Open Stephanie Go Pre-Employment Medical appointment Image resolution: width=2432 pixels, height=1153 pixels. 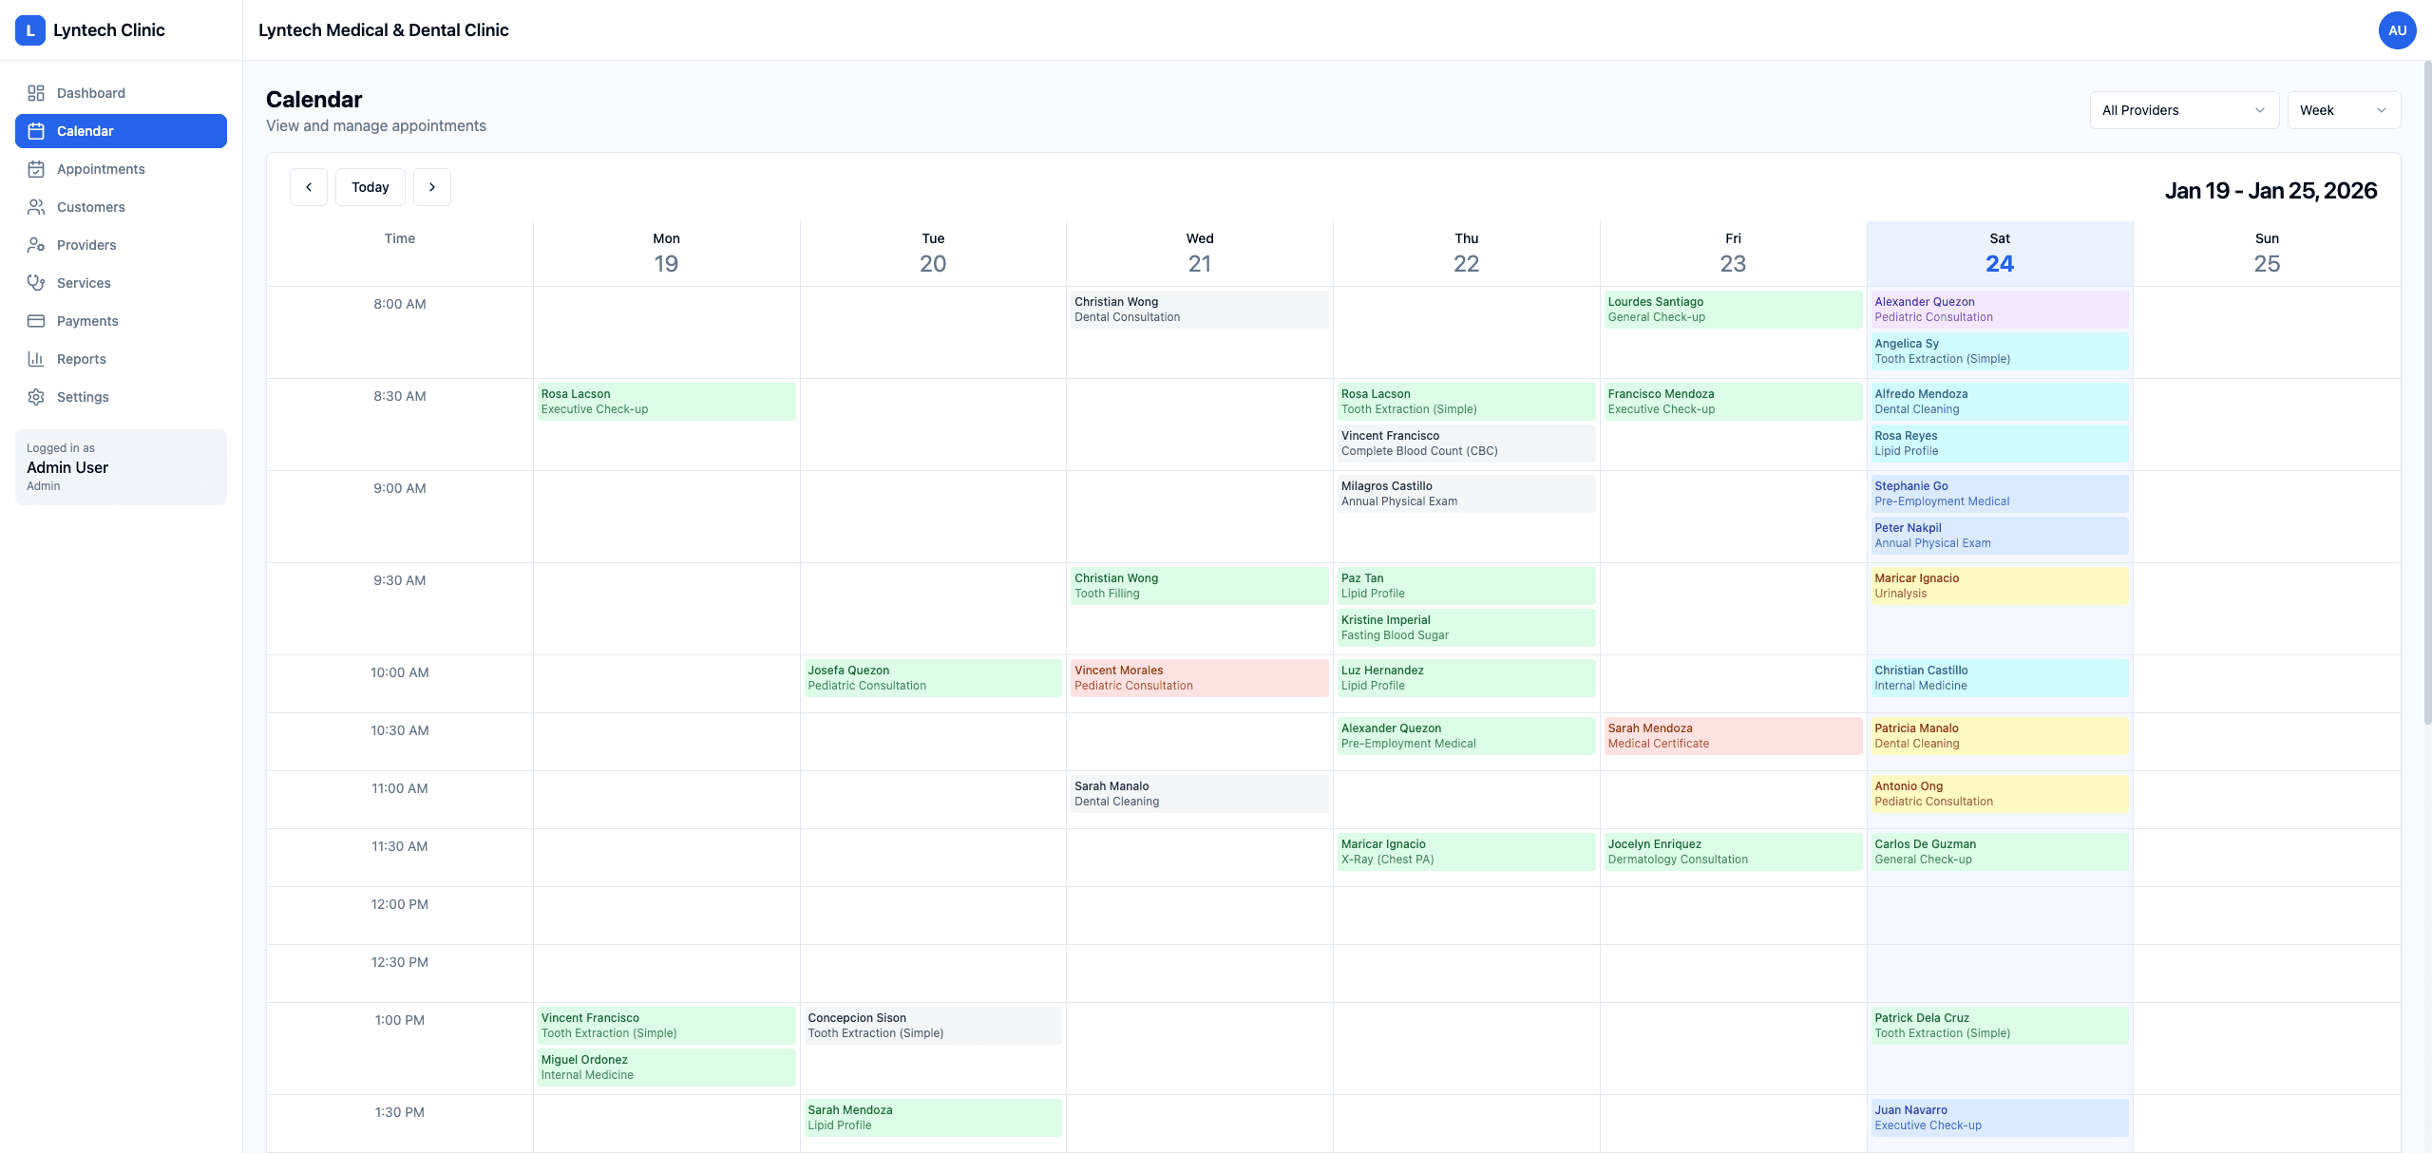point(2000,494)
